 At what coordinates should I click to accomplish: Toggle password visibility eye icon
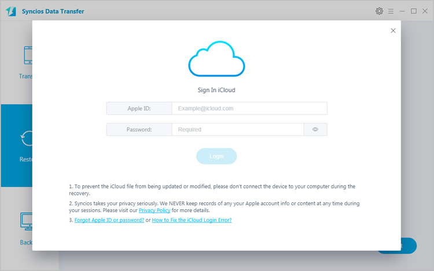pyautogui.click(x=315, y=129)
